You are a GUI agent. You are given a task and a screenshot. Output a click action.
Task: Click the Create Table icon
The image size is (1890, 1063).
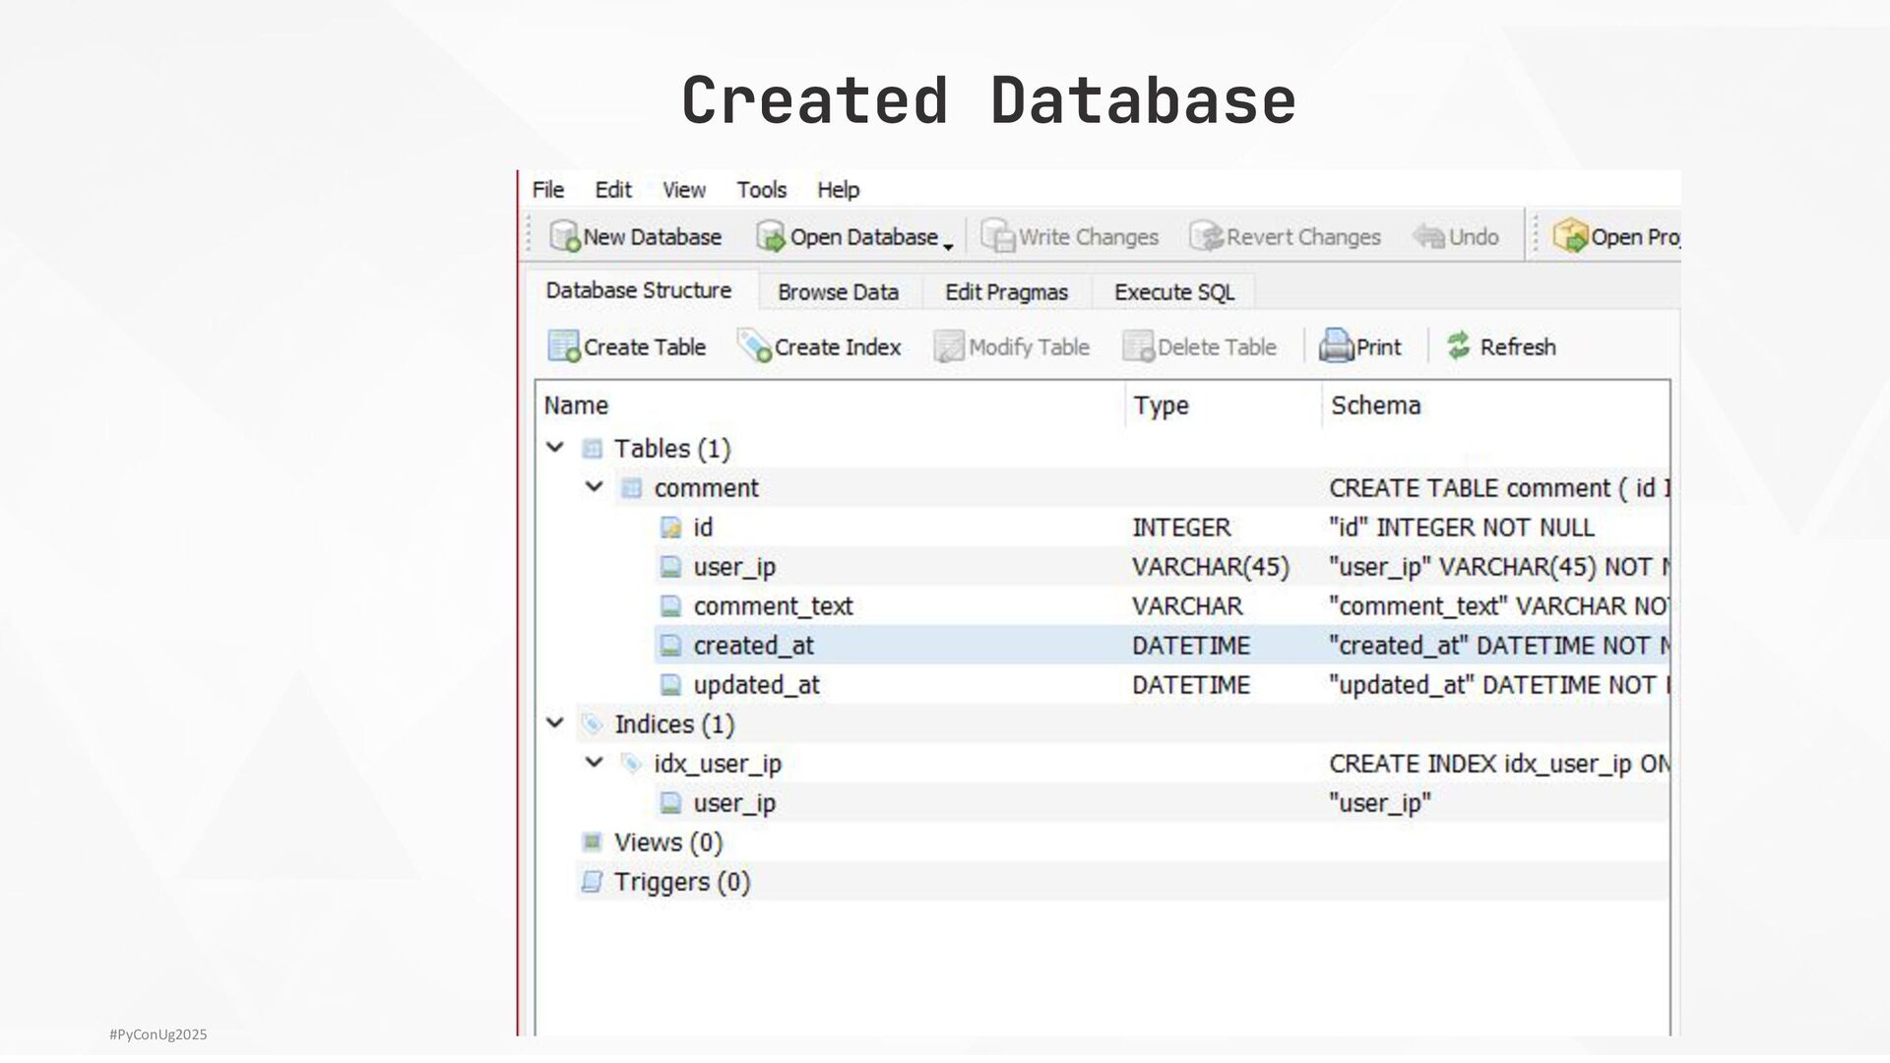pos(564,346)
